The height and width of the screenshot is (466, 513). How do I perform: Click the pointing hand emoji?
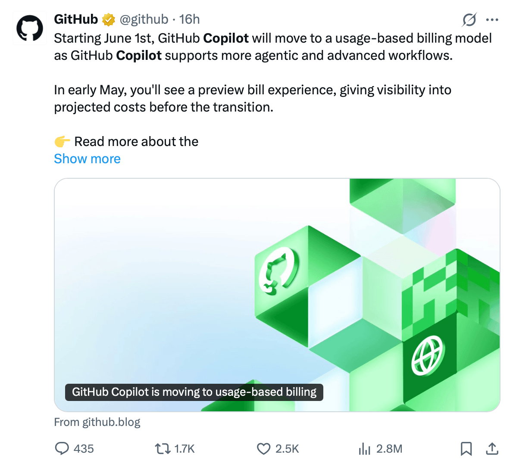tap(62, 141)
